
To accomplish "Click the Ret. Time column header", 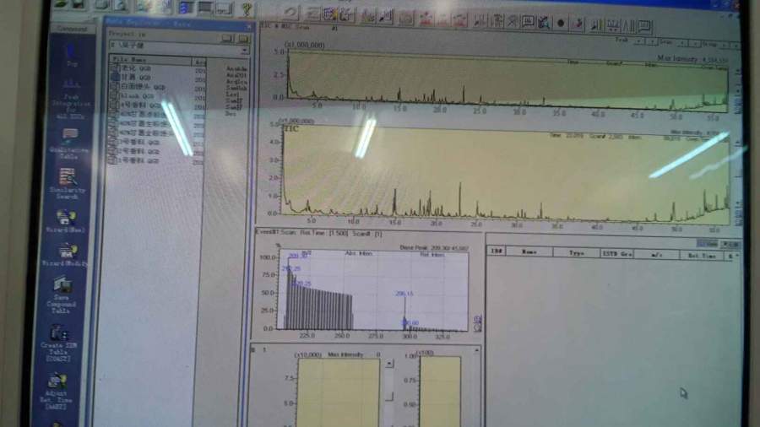I will [702, 255].
